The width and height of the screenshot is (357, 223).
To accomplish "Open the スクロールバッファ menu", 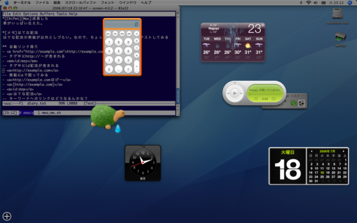I will [80, 2].
